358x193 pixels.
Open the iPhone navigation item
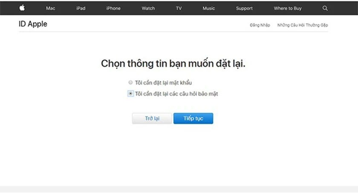113,8
